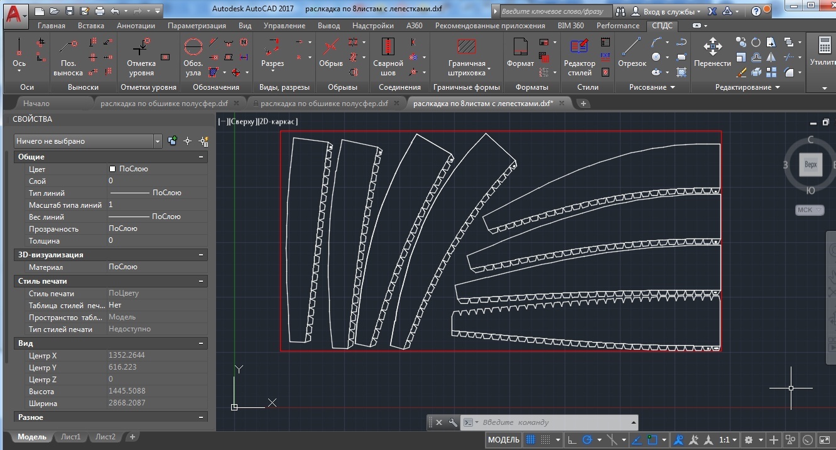The height and width of the screenshot is (450, 836).
Task: Select the Ось axis tool
Action: click(19, 55)
